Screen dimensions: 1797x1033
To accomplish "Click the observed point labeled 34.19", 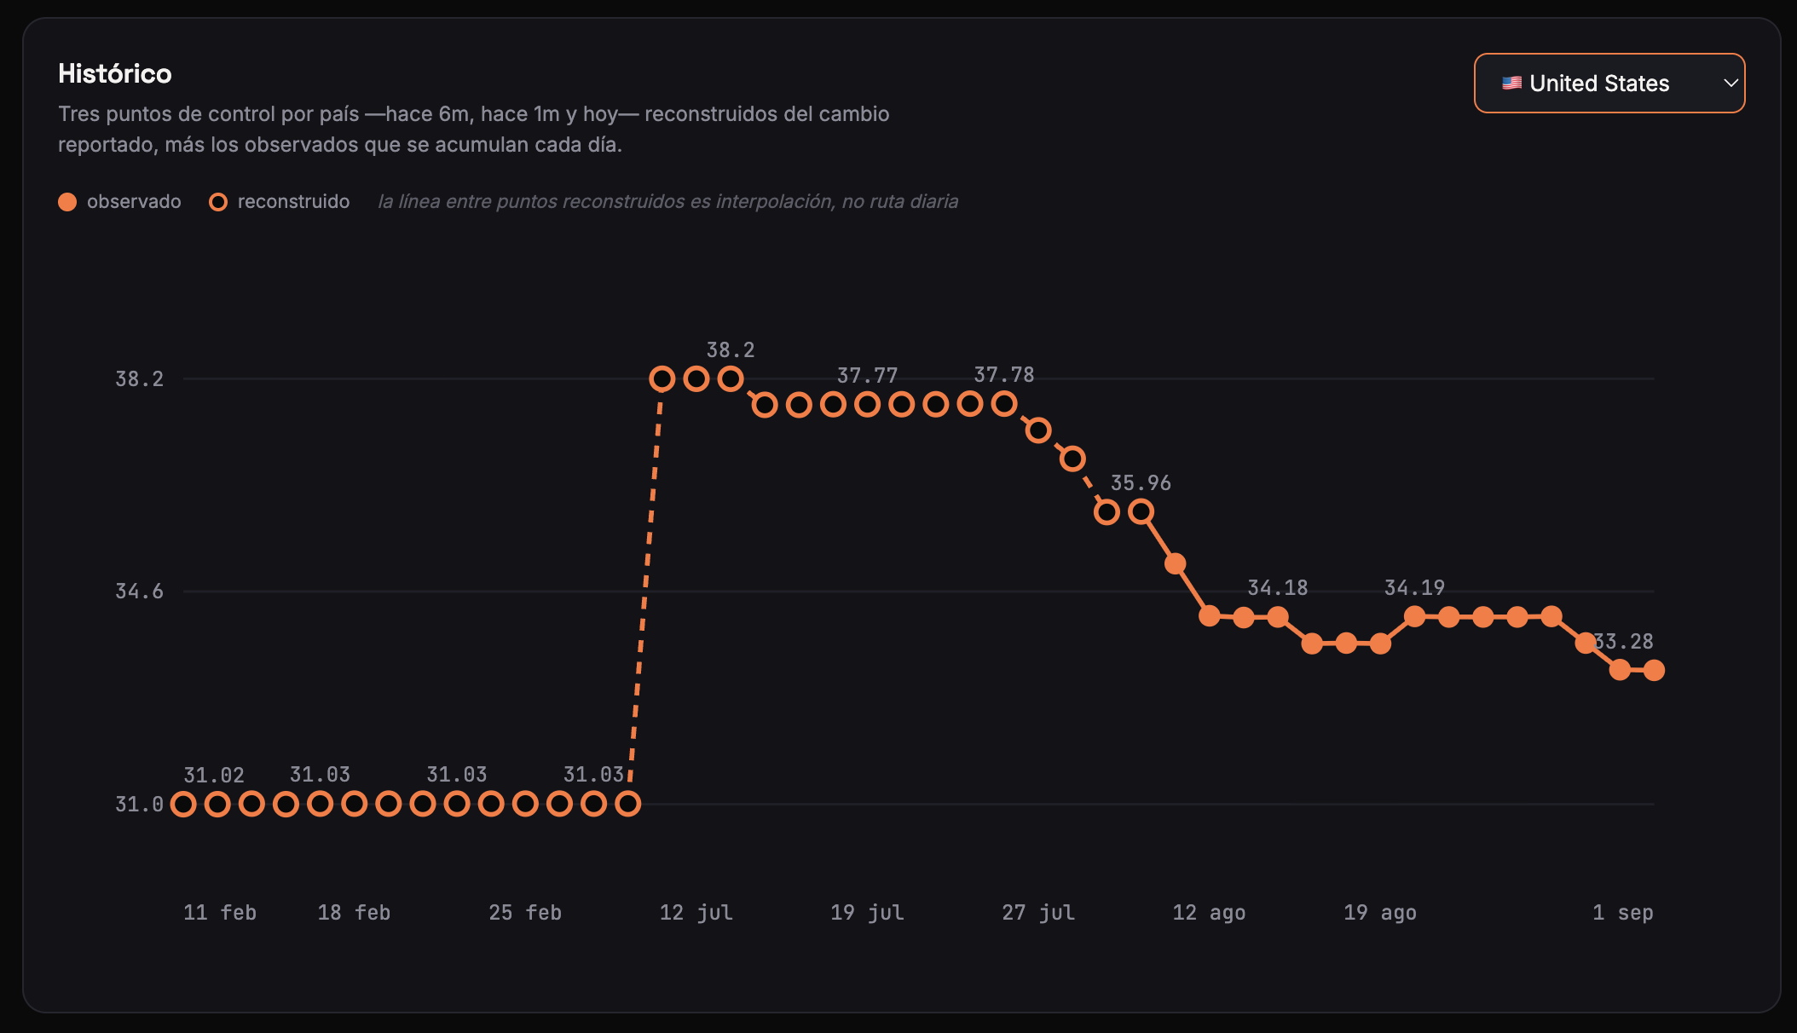I will point(1414,616).
